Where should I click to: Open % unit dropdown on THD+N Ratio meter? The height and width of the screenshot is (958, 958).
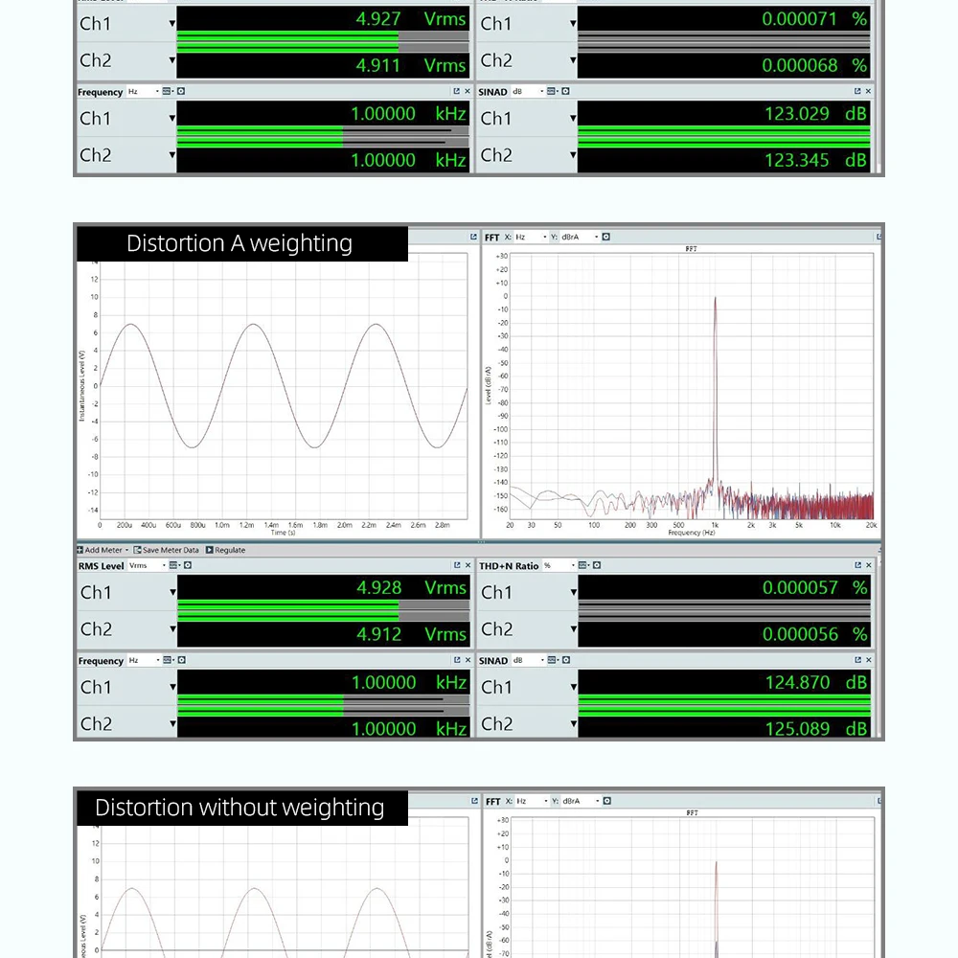point(559,566)
